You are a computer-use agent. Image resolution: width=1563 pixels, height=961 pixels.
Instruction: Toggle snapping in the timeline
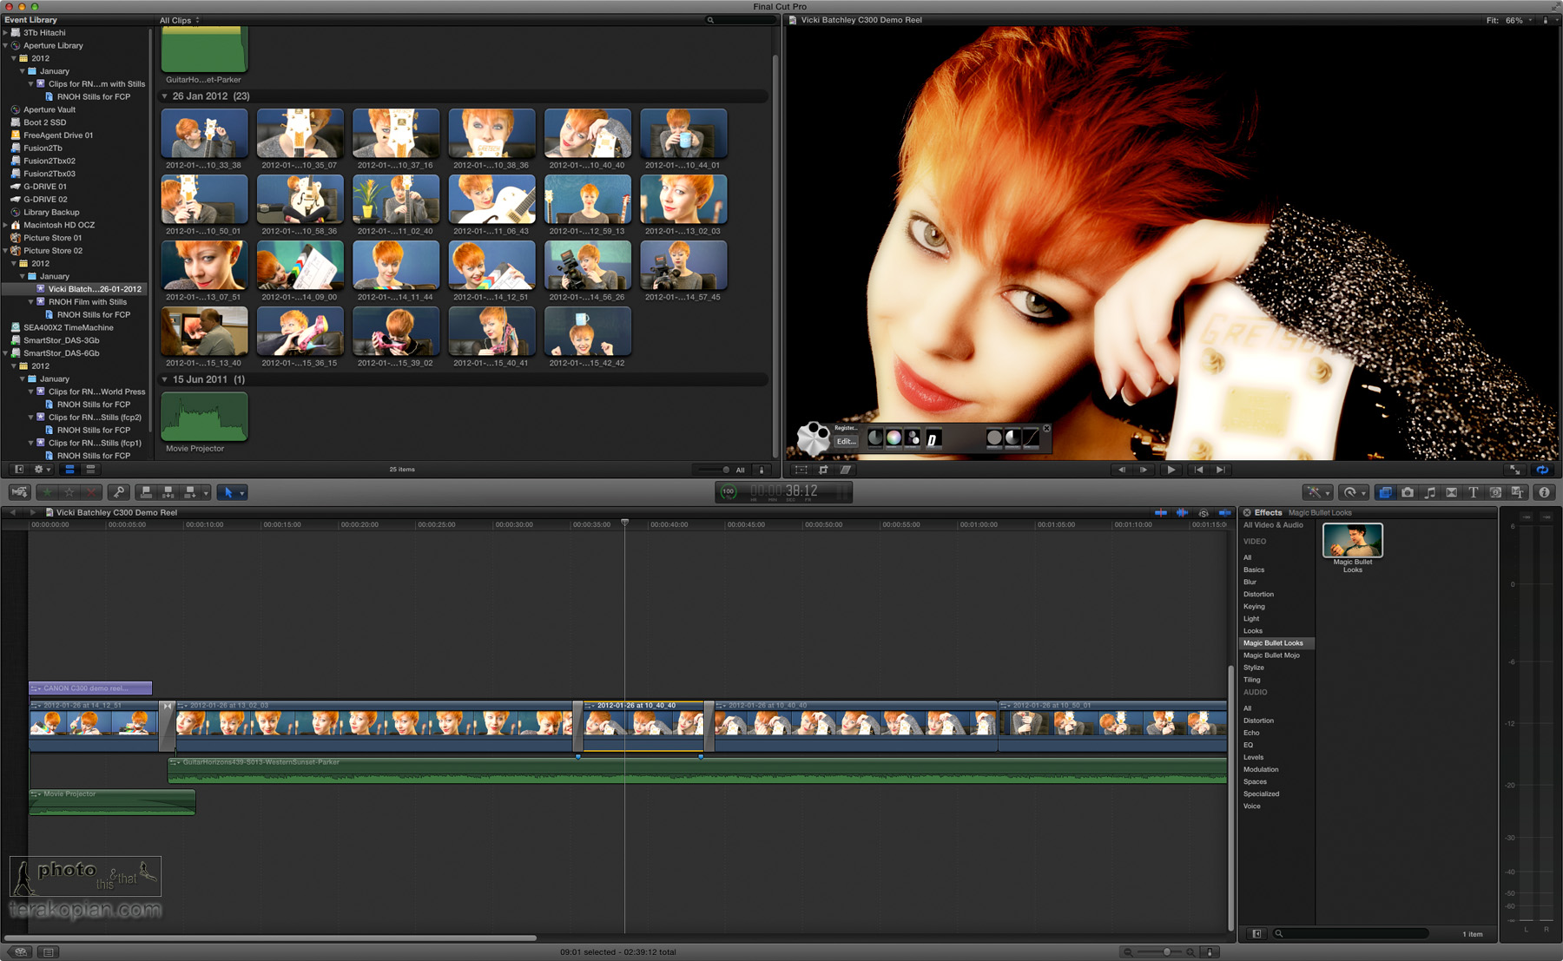point(1225,513)
